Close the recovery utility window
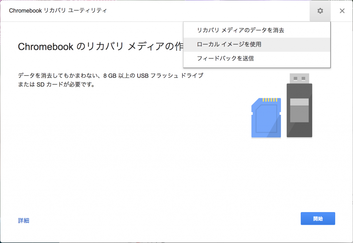This screenshot has width=353, height=243. coord(342,11)
